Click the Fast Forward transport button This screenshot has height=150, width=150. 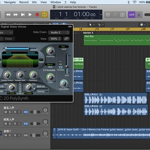tap(15, 15)
